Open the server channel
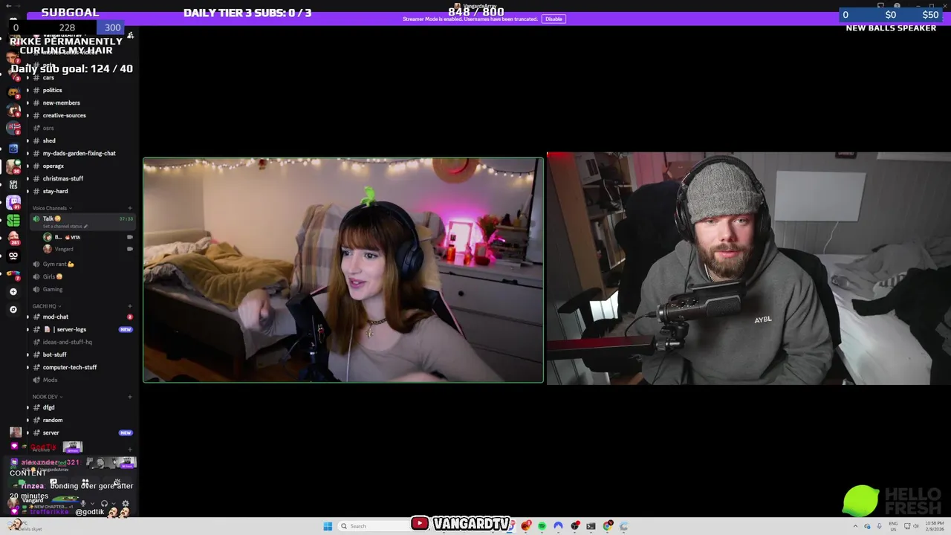951x535 pixels. [x=51, y=432]
